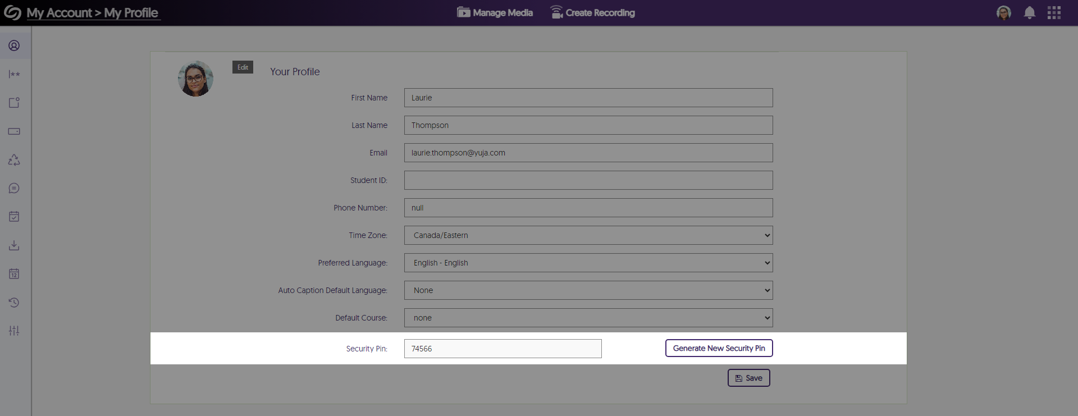Open Manage Media from top bar
The height and width of the screenshot is (416, 1078).
(x=495, y=13)
